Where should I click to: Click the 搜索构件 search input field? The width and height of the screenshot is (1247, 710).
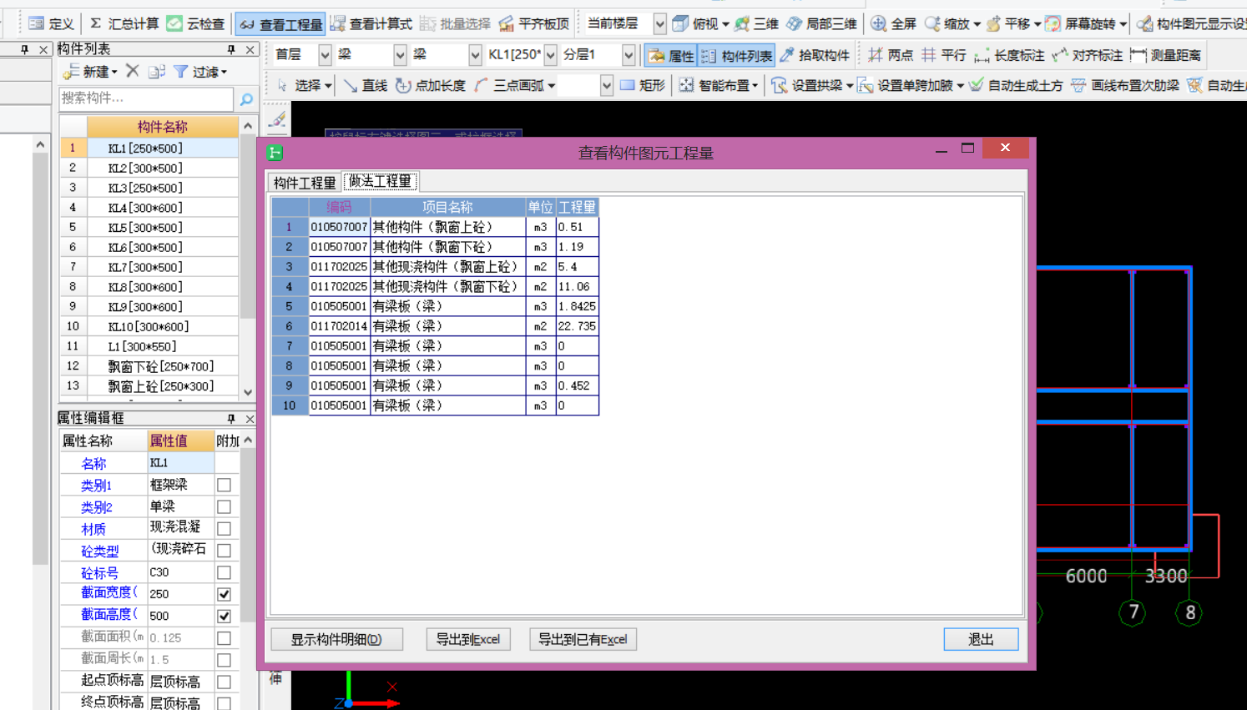146,98
